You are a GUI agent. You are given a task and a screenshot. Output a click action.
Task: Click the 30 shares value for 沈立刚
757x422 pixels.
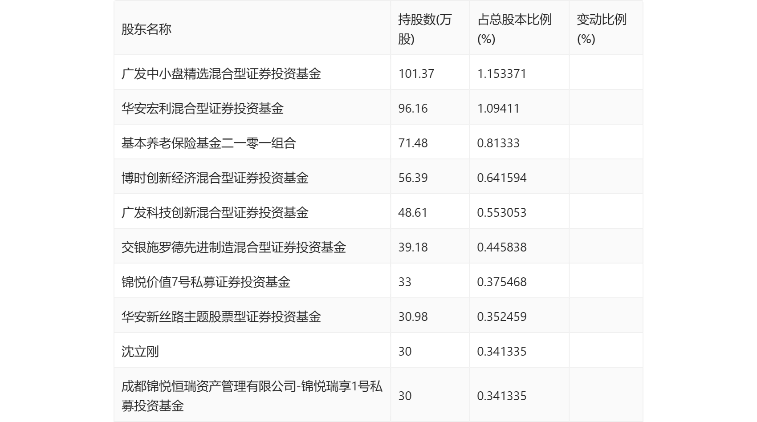click(x=405, y=351)
